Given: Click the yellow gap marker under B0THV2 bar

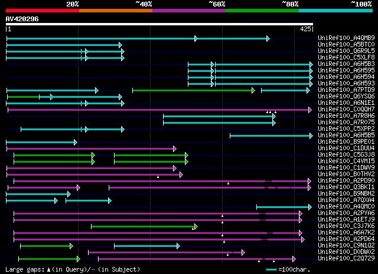Looking at the screenshot, I should click(x=158, y=177).
